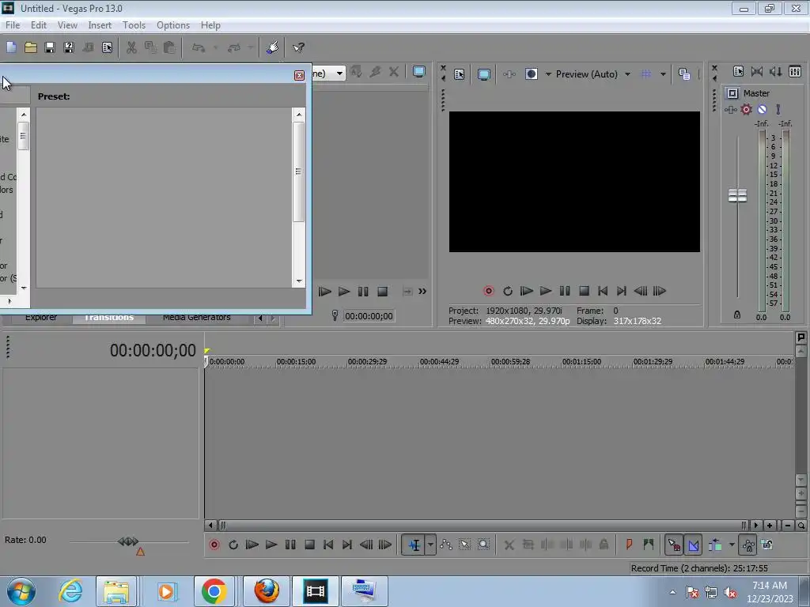Save the project with the floppy icon
Screen dimensions: 810x607
[50, 47]
